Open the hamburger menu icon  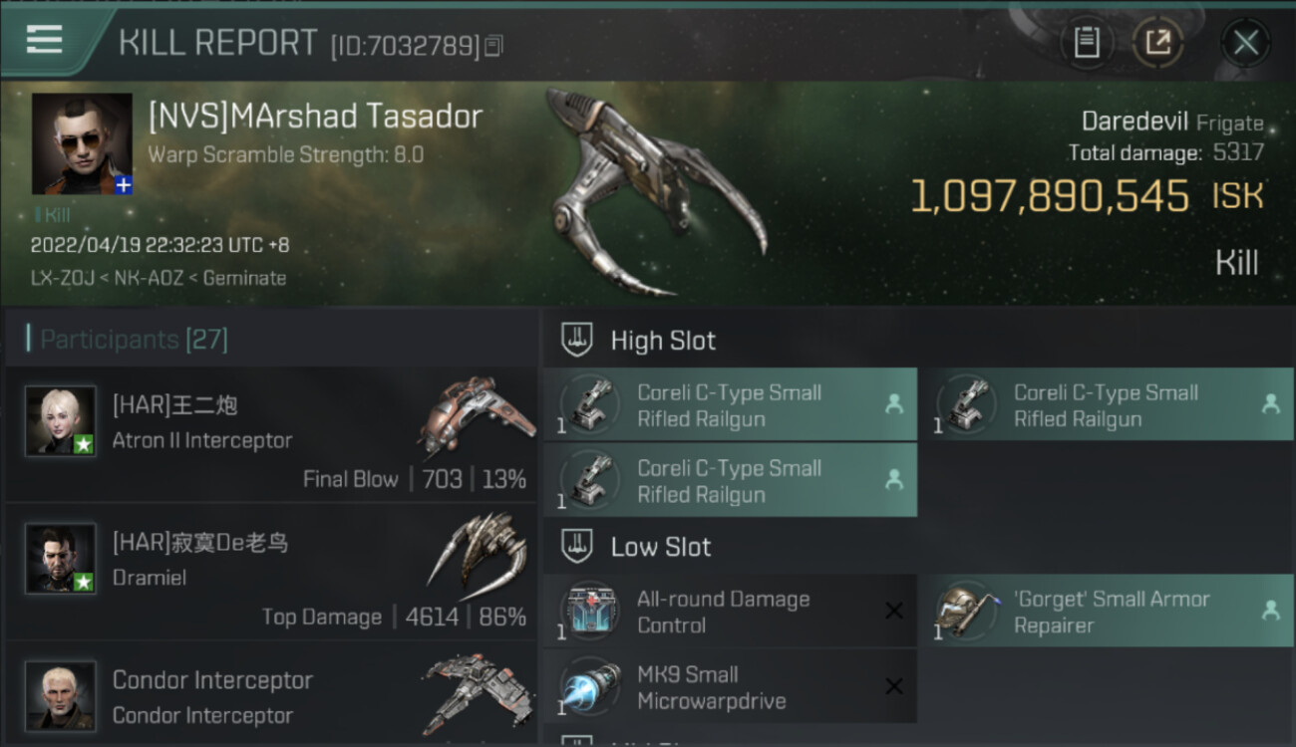pos(45,39)
